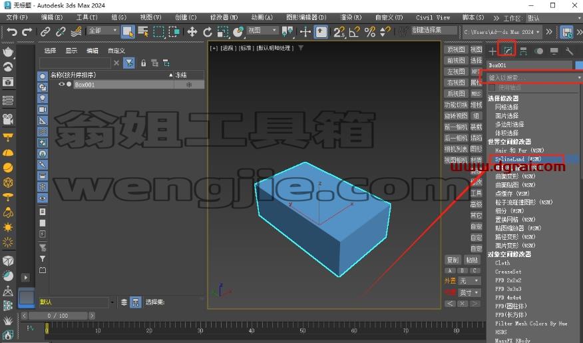Open the 编辑(E) menu
This screenshot has width=583, height=343.
coord(52,17)
